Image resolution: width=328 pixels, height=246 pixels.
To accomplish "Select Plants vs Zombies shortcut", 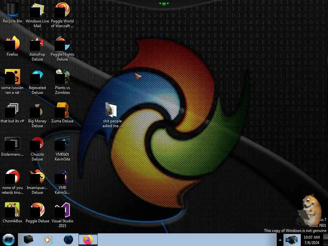I will coord(62,82).
